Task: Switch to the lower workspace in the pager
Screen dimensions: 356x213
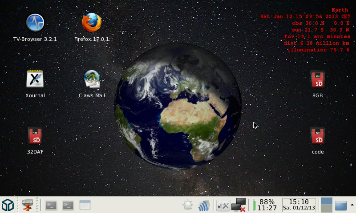Action: coord(327,209)
